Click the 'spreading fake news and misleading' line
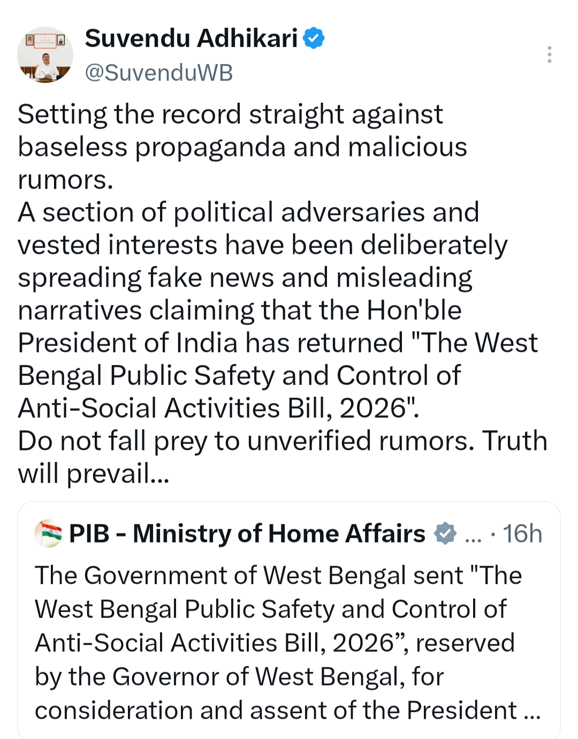The width and height of the screenshot is (578, 739). point(245,278)
